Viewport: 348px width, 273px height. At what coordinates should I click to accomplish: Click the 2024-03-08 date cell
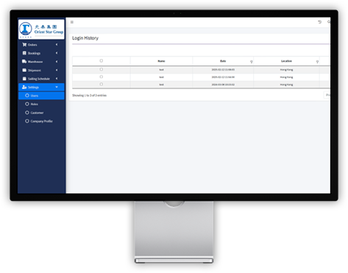[x=223, y=84]
